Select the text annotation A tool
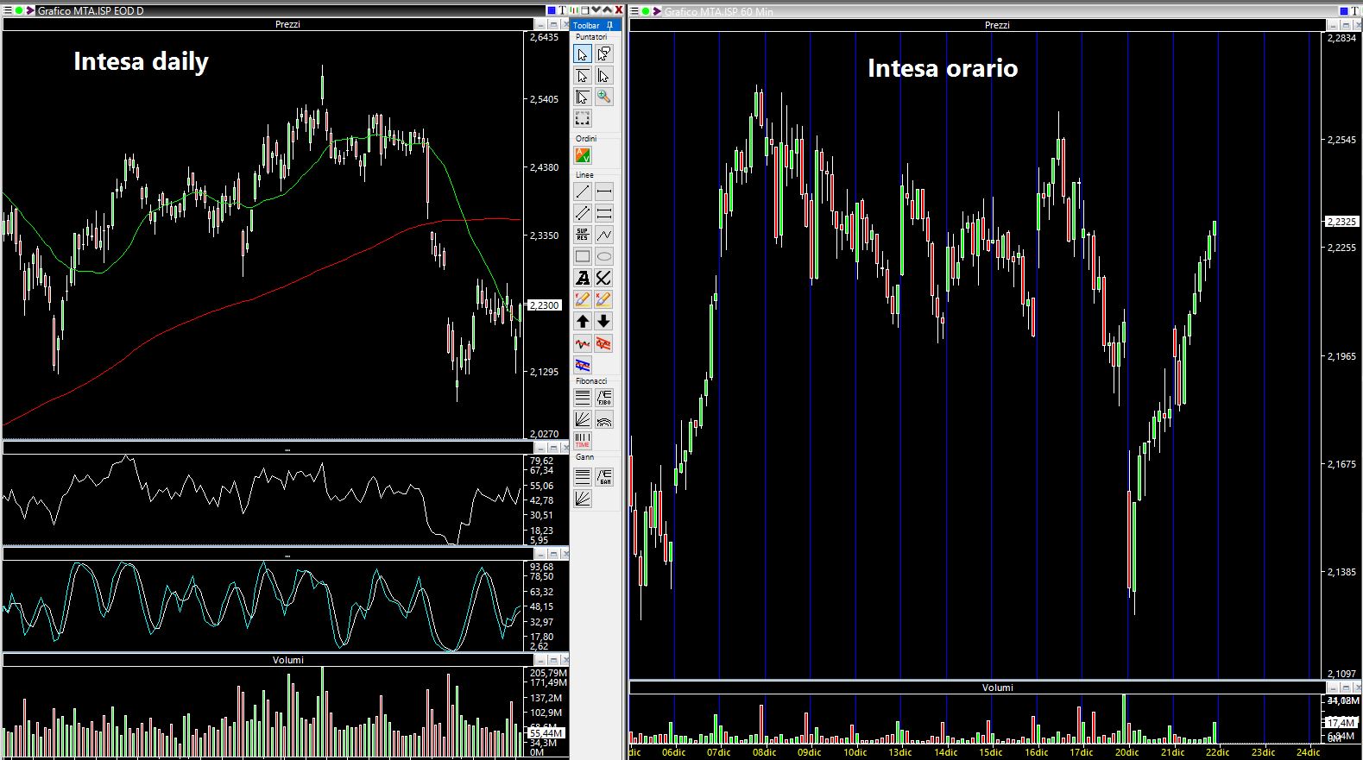The width and height of the screenshot is (1363, 760). [583, 278]
